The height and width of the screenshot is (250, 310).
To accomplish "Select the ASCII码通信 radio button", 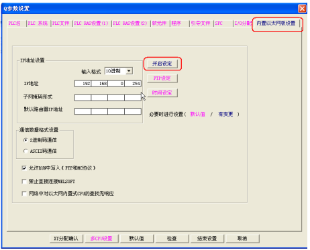I will [x=25, y=151].
